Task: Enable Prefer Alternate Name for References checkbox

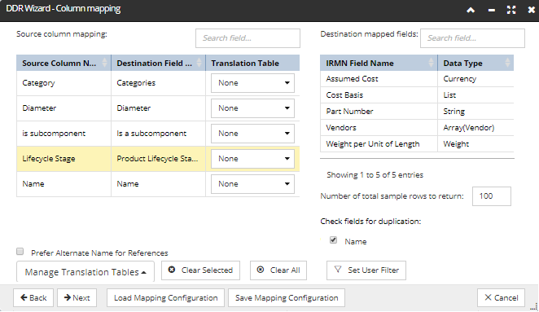Action: click(20, 252)
